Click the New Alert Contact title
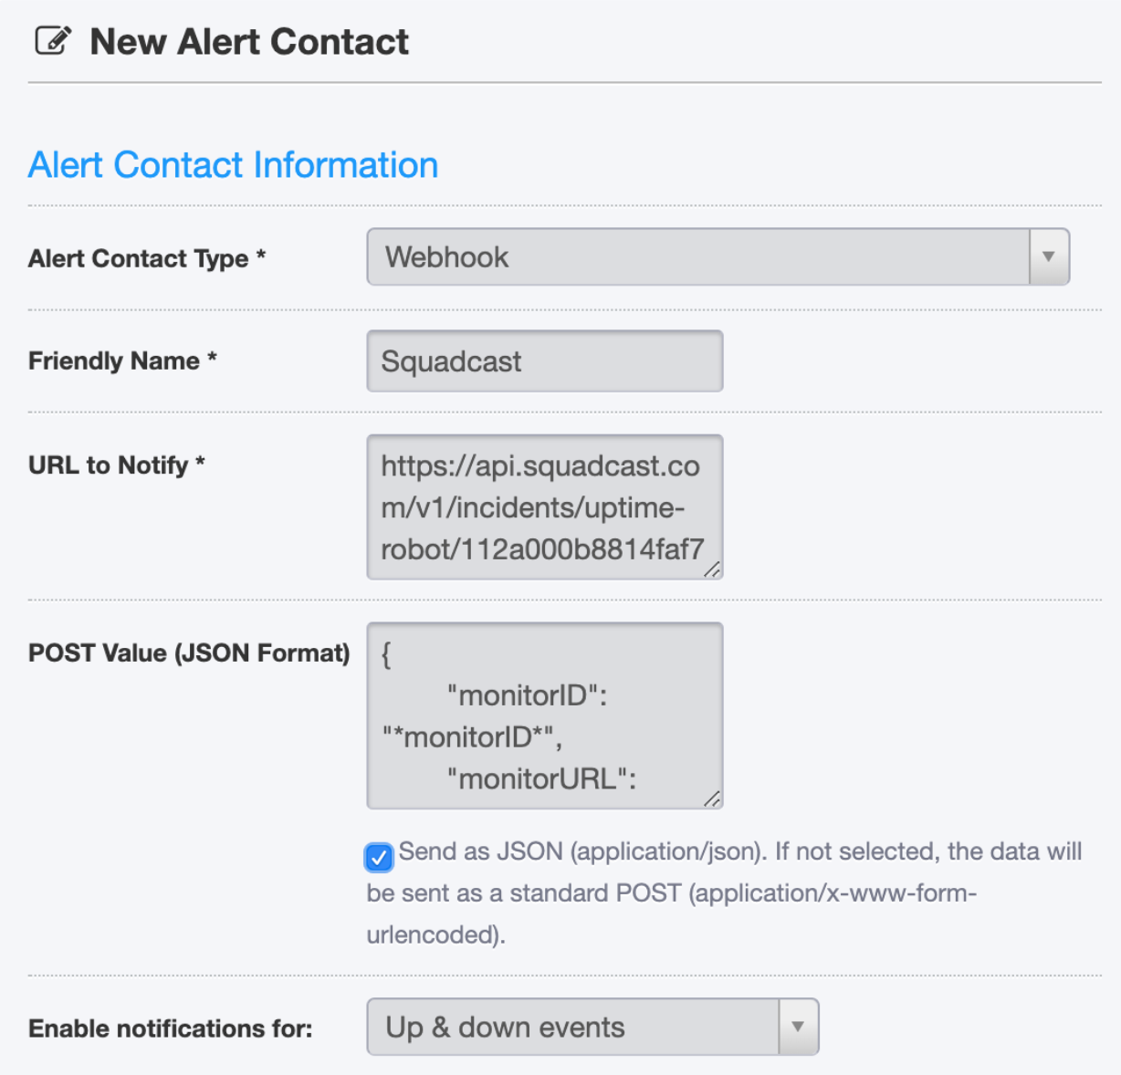This screenshot has width=1121, height=1075. (x=249, y=42)
